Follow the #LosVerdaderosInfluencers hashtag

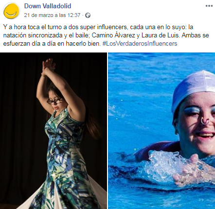click(x=140, y=44)
